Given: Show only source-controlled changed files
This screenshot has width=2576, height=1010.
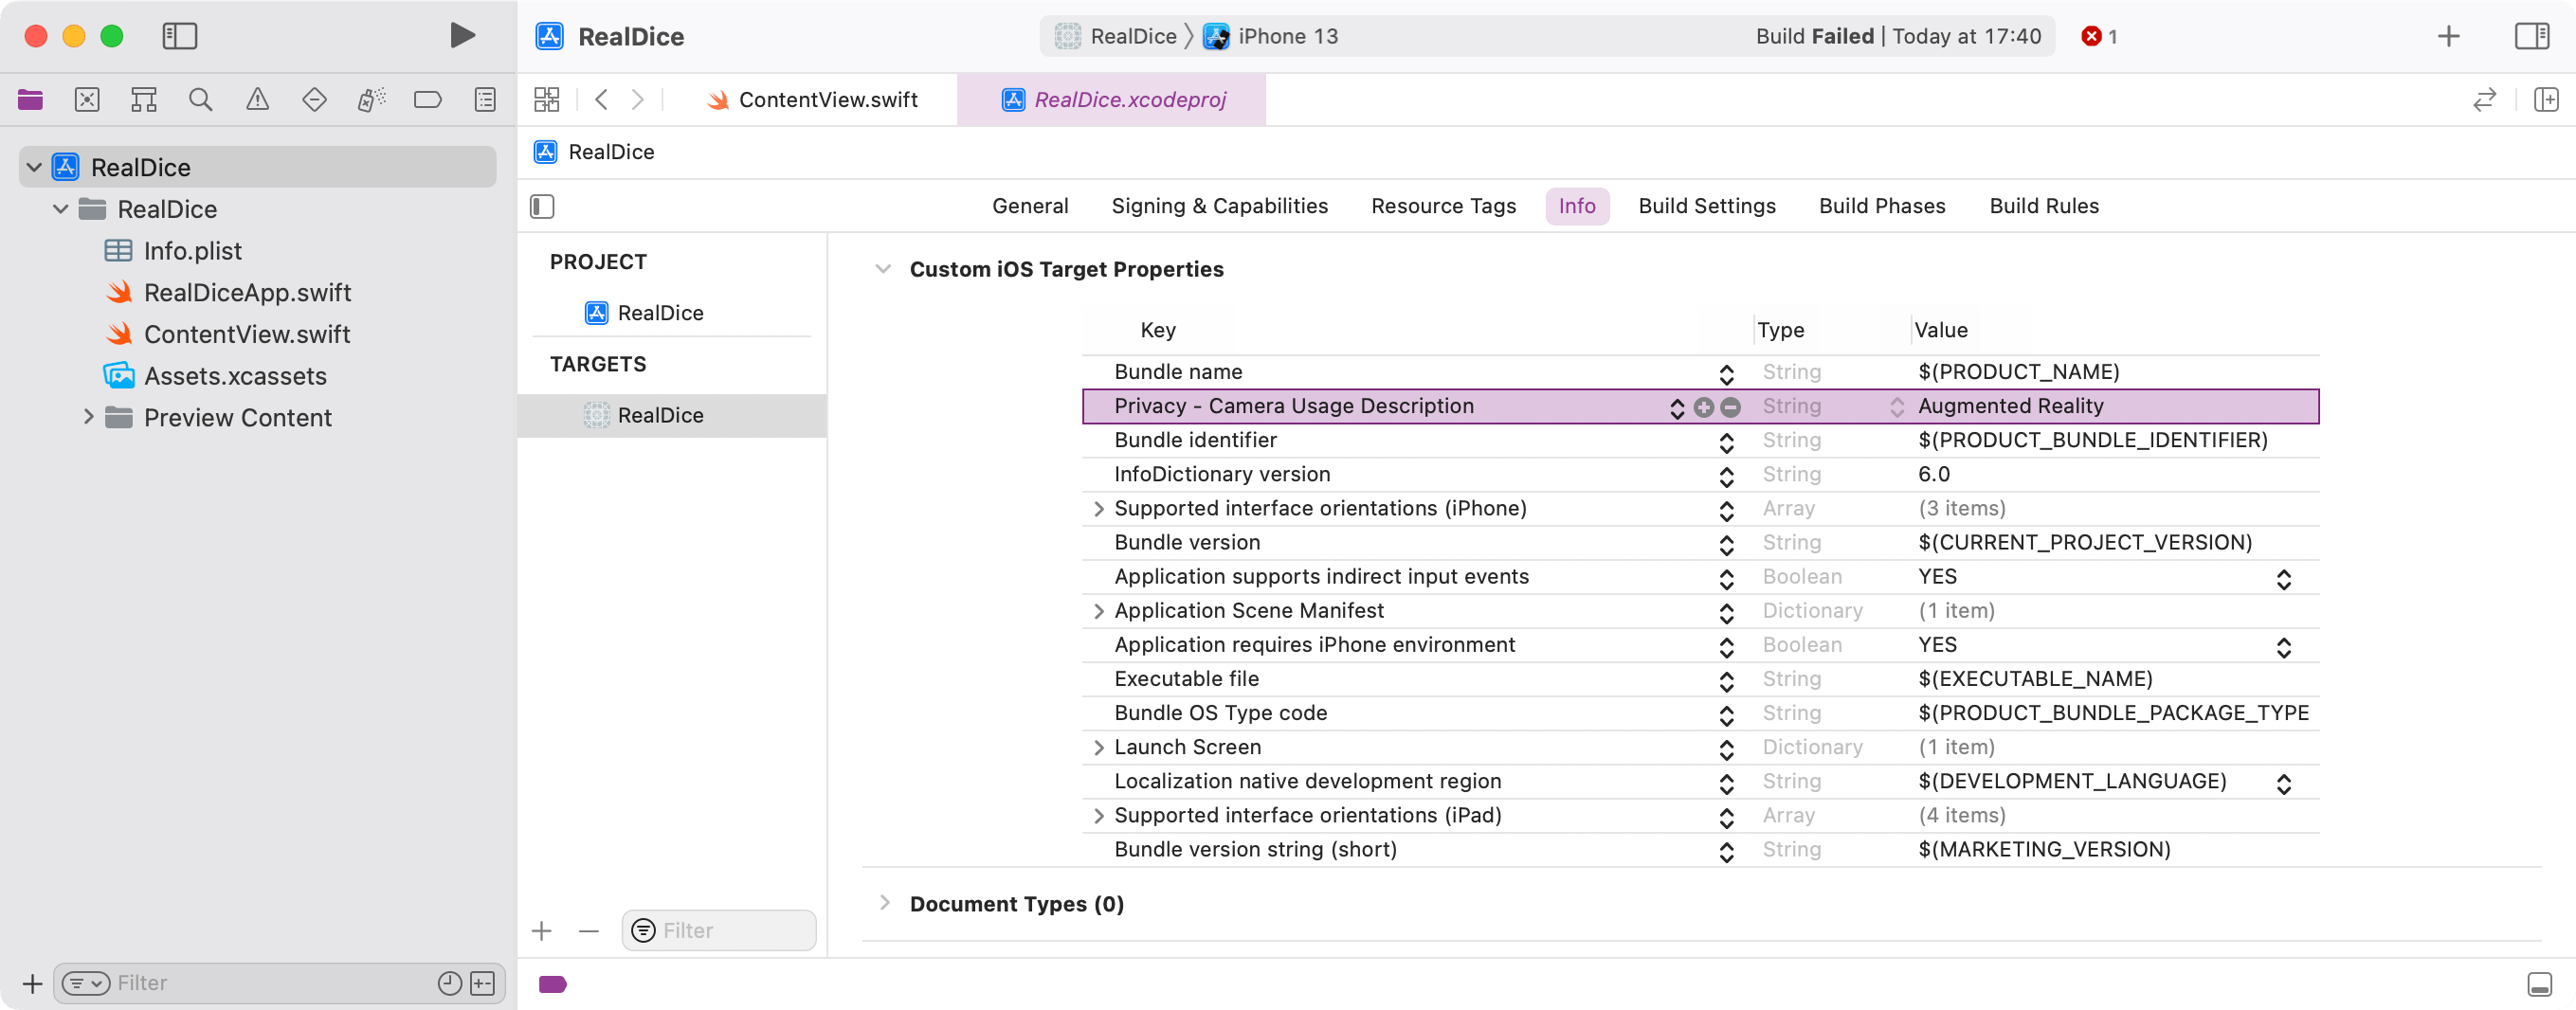Looking at the screenshot, I should tap(482, 983).
